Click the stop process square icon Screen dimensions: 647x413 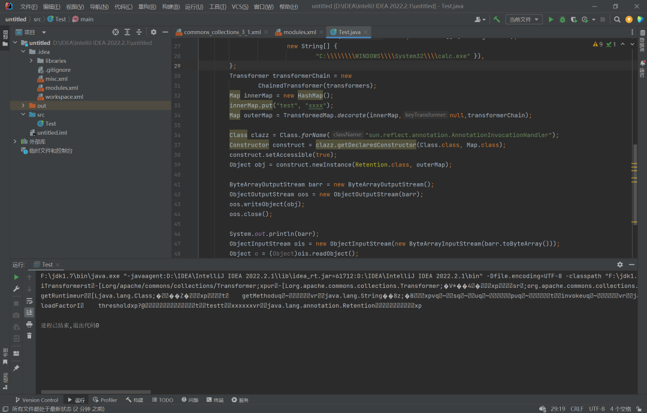(x=603, y=19)
